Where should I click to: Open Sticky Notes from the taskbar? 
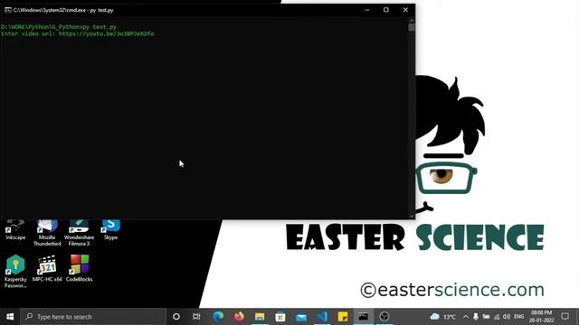pyautogui.click(x=343, y=317)
